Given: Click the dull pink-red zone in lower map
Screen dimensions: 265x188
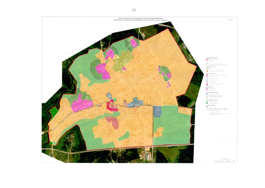Looking at the screenshot, I should coord(112,122).
